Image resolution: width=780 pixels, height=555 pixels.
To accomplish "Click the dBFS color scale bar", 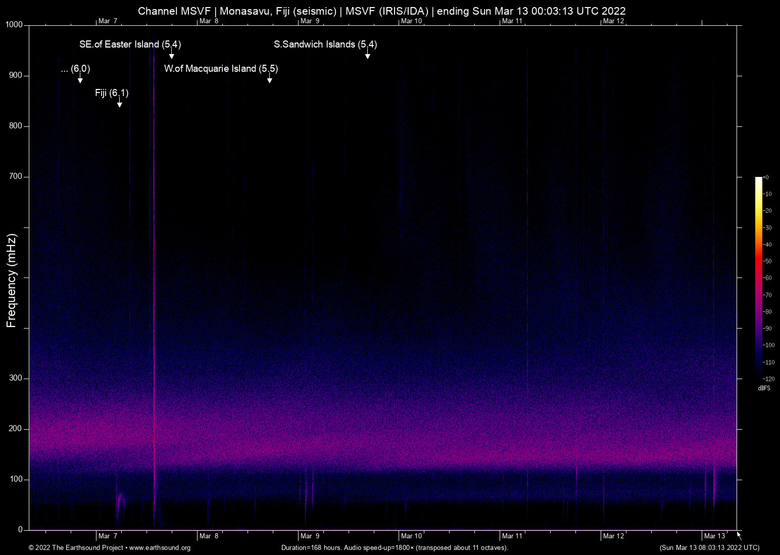I will point(759,277).
